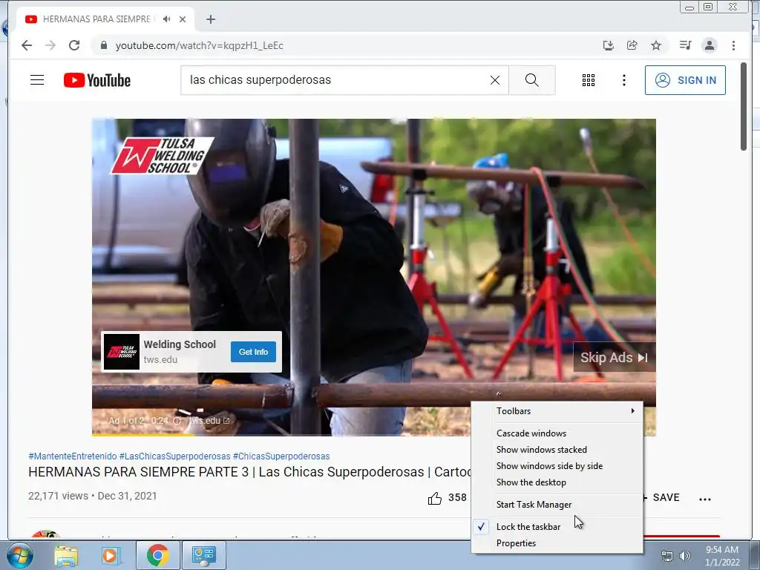760x570 pixels.
Task: Open the Chrome three-dot menu
Action: 733,45
